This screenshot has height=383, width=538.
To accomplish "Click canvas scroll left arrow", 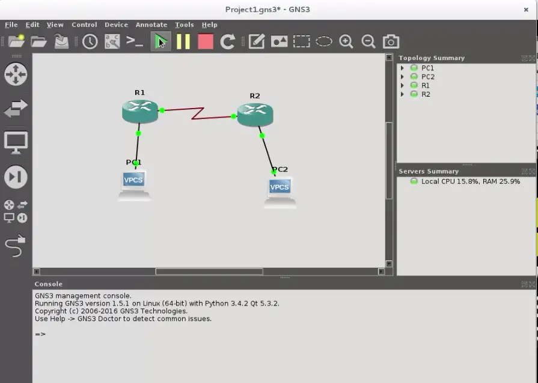I will point(37,272).
